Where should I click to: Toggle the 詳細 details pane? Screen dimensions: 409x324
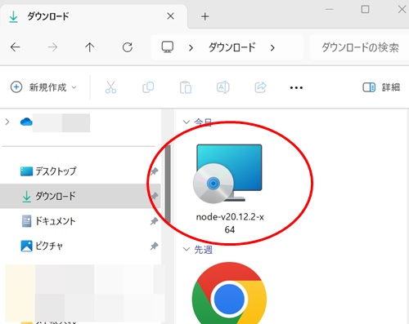[x=381, y=87]
